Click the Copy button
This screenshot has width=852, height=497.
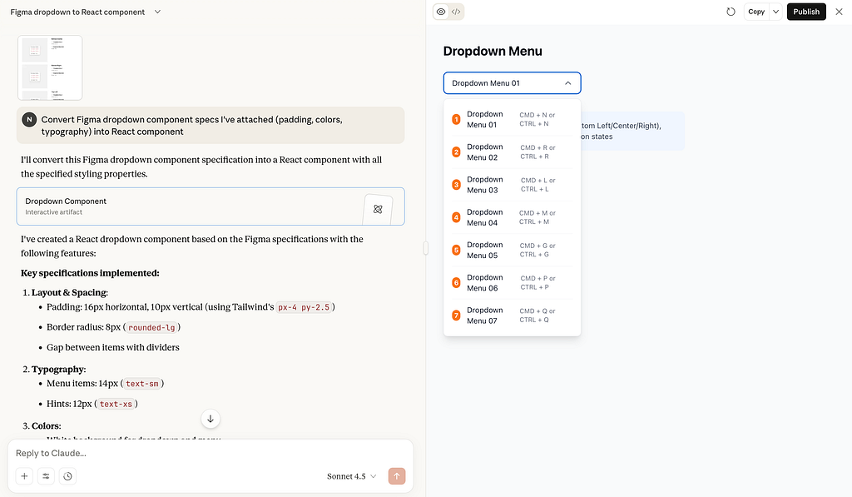pos(755,12)
